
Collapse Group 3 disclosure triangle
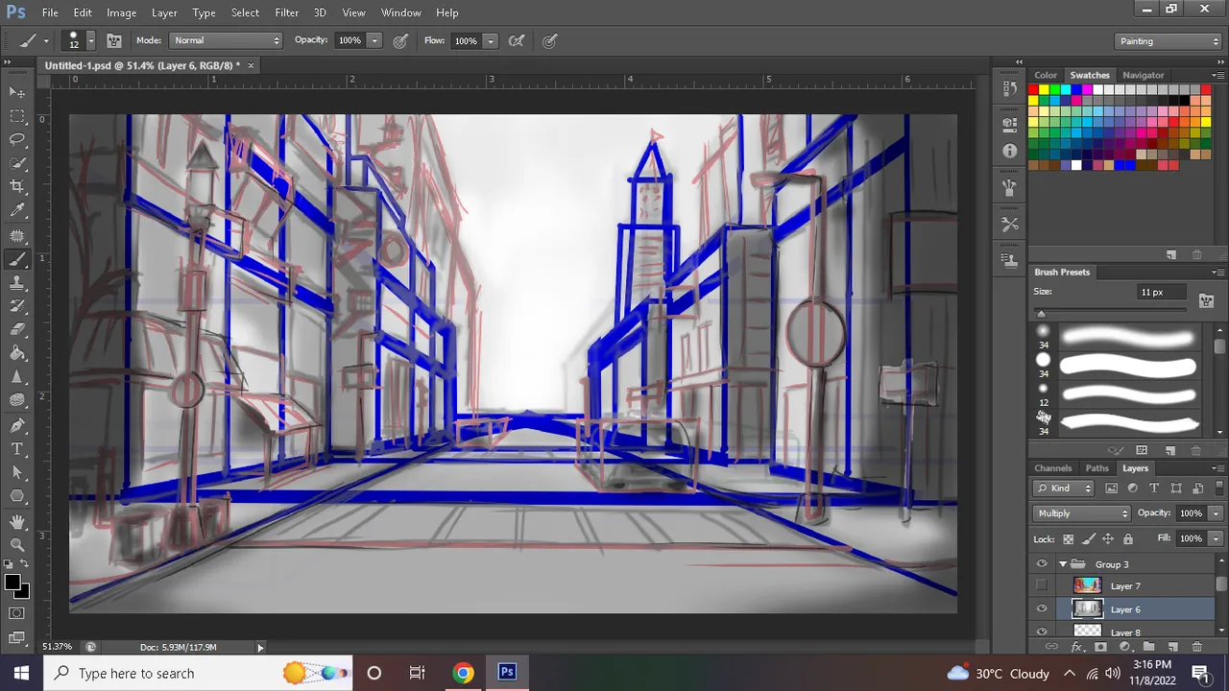coord(1063,564)
